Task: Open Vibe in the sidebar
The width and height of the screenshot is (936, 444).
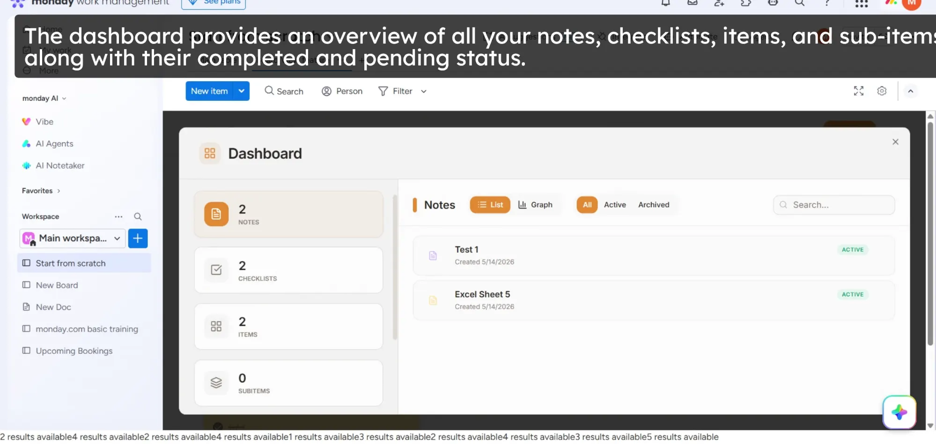Action: [44, 122]
